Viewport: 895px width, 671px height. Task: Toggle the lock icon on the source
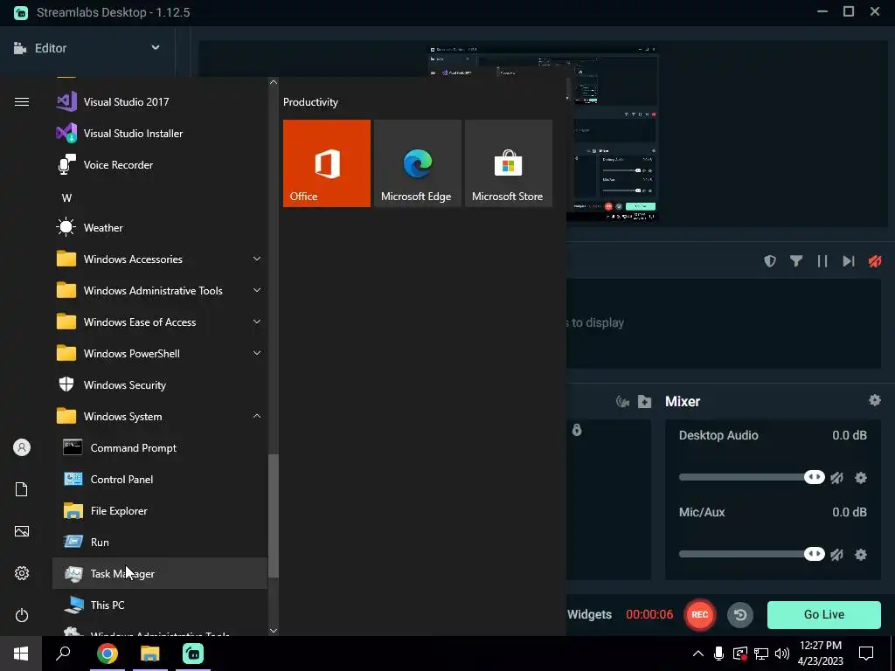pos(577,430)
